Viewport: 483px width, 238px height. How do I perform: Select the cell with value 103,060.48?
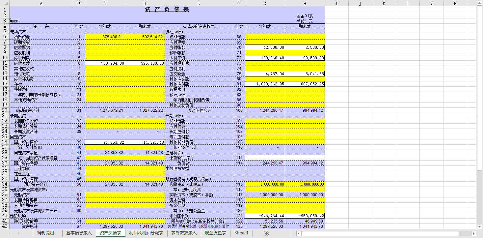(x=265, y=58)
